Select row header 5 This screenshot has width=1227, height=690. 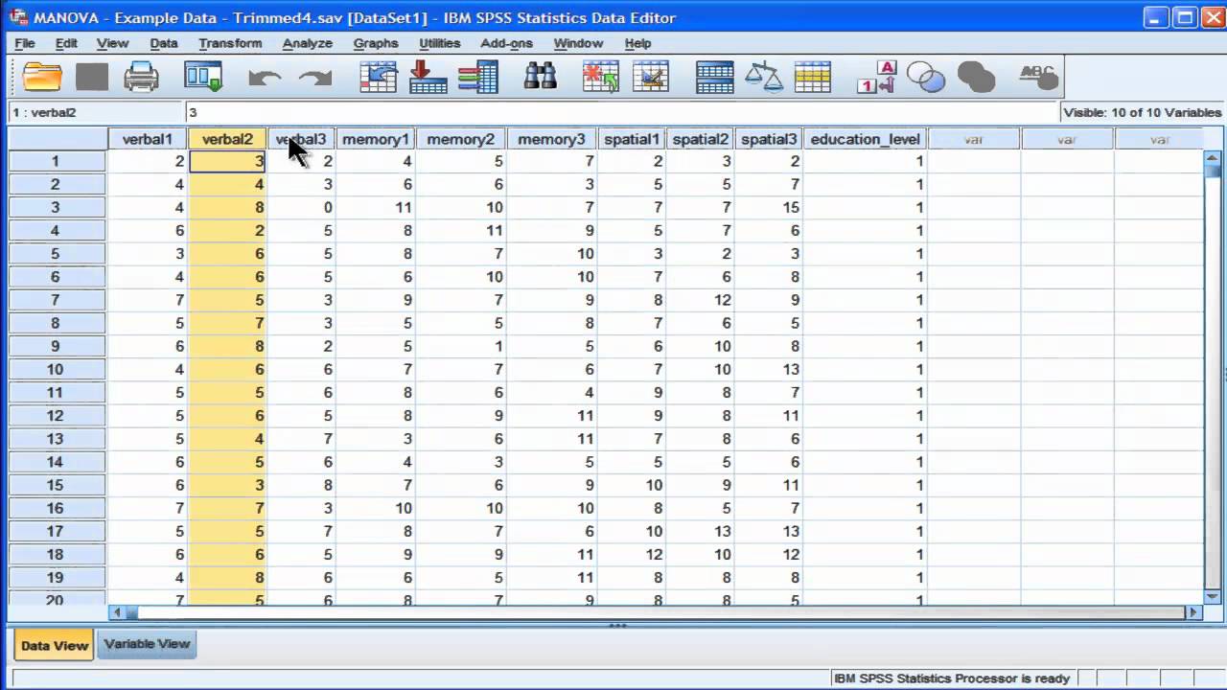click(x=57, y=254)
